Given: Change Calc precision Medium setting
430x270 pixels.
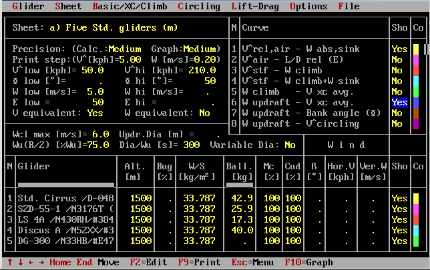Looking at the screenshot, I should click(124, 49).
